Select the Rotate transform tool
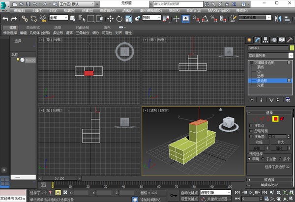The image size is (295, 202). point(118,19)
